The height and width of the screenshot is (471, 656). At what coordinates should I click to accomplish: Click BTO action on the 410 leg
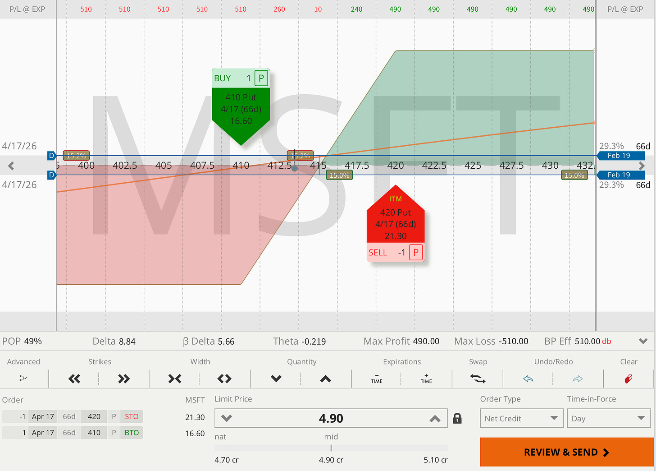pos(132,433)
